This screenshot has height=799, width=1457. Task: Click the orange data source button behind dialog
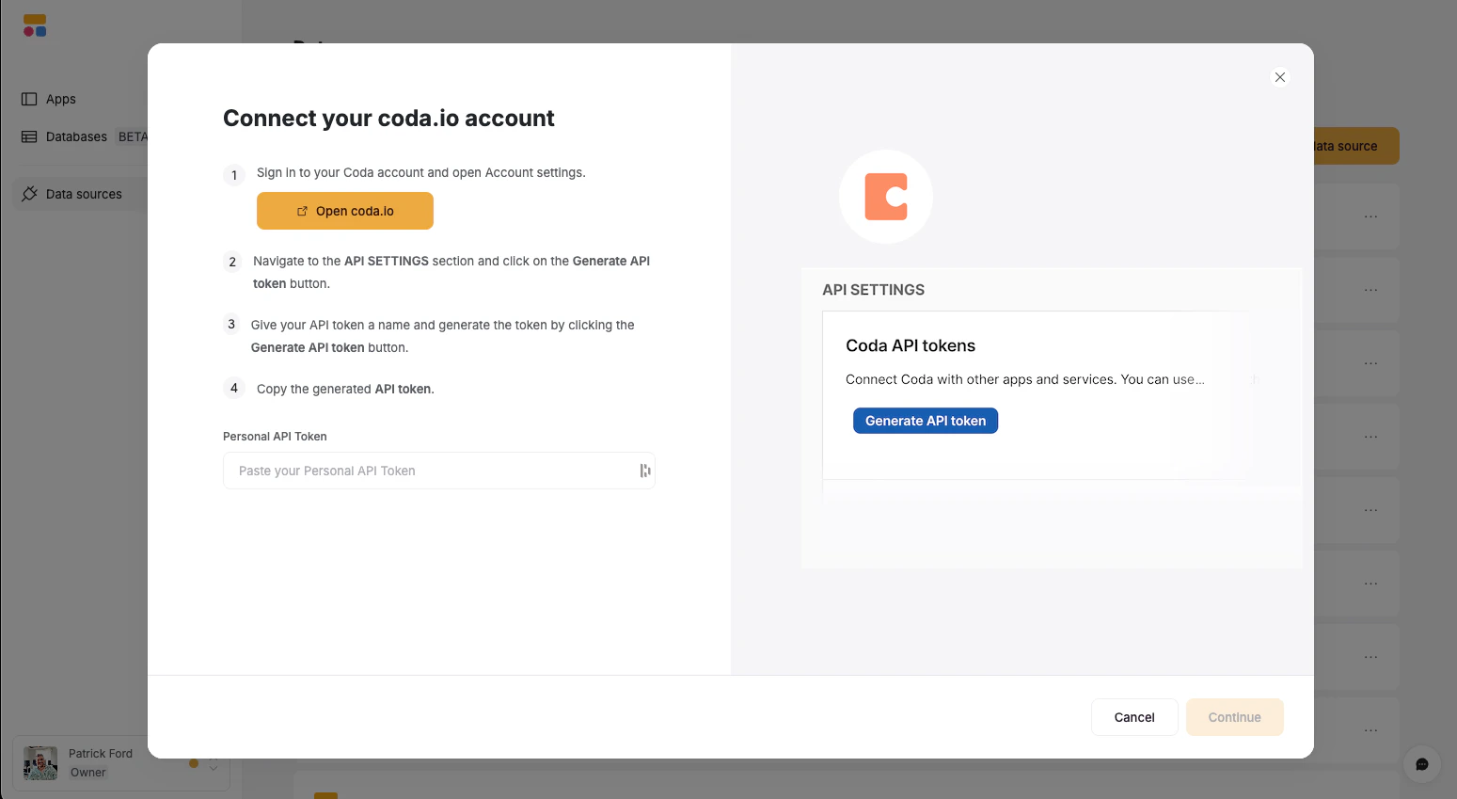pyautogui.click(x=1356, y=146)
